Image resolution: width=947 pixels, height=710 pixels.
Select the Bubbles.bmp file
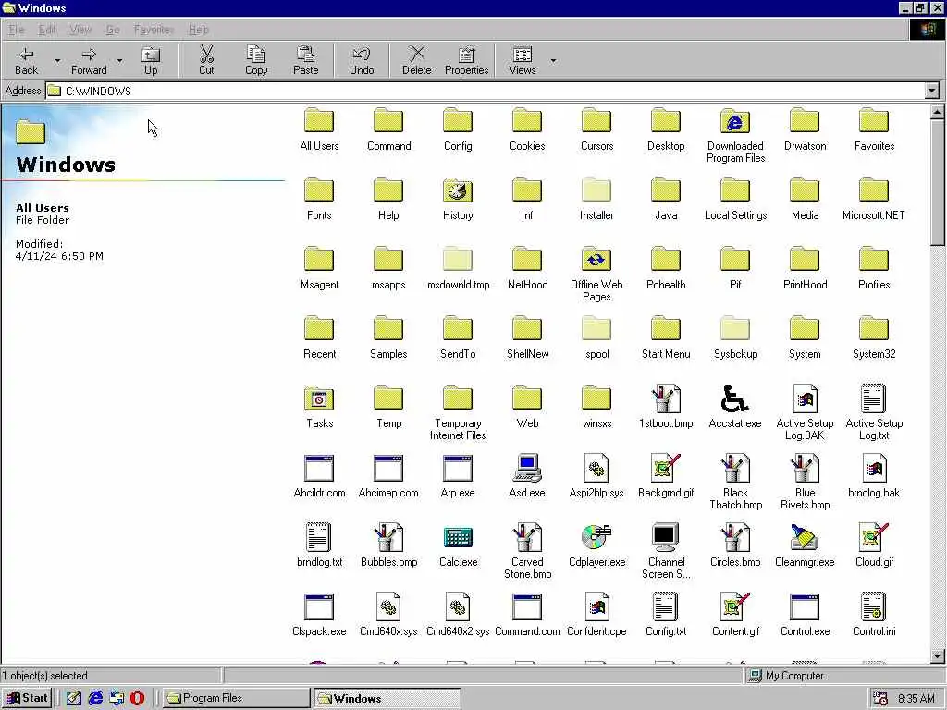click(x=388, y=545)
